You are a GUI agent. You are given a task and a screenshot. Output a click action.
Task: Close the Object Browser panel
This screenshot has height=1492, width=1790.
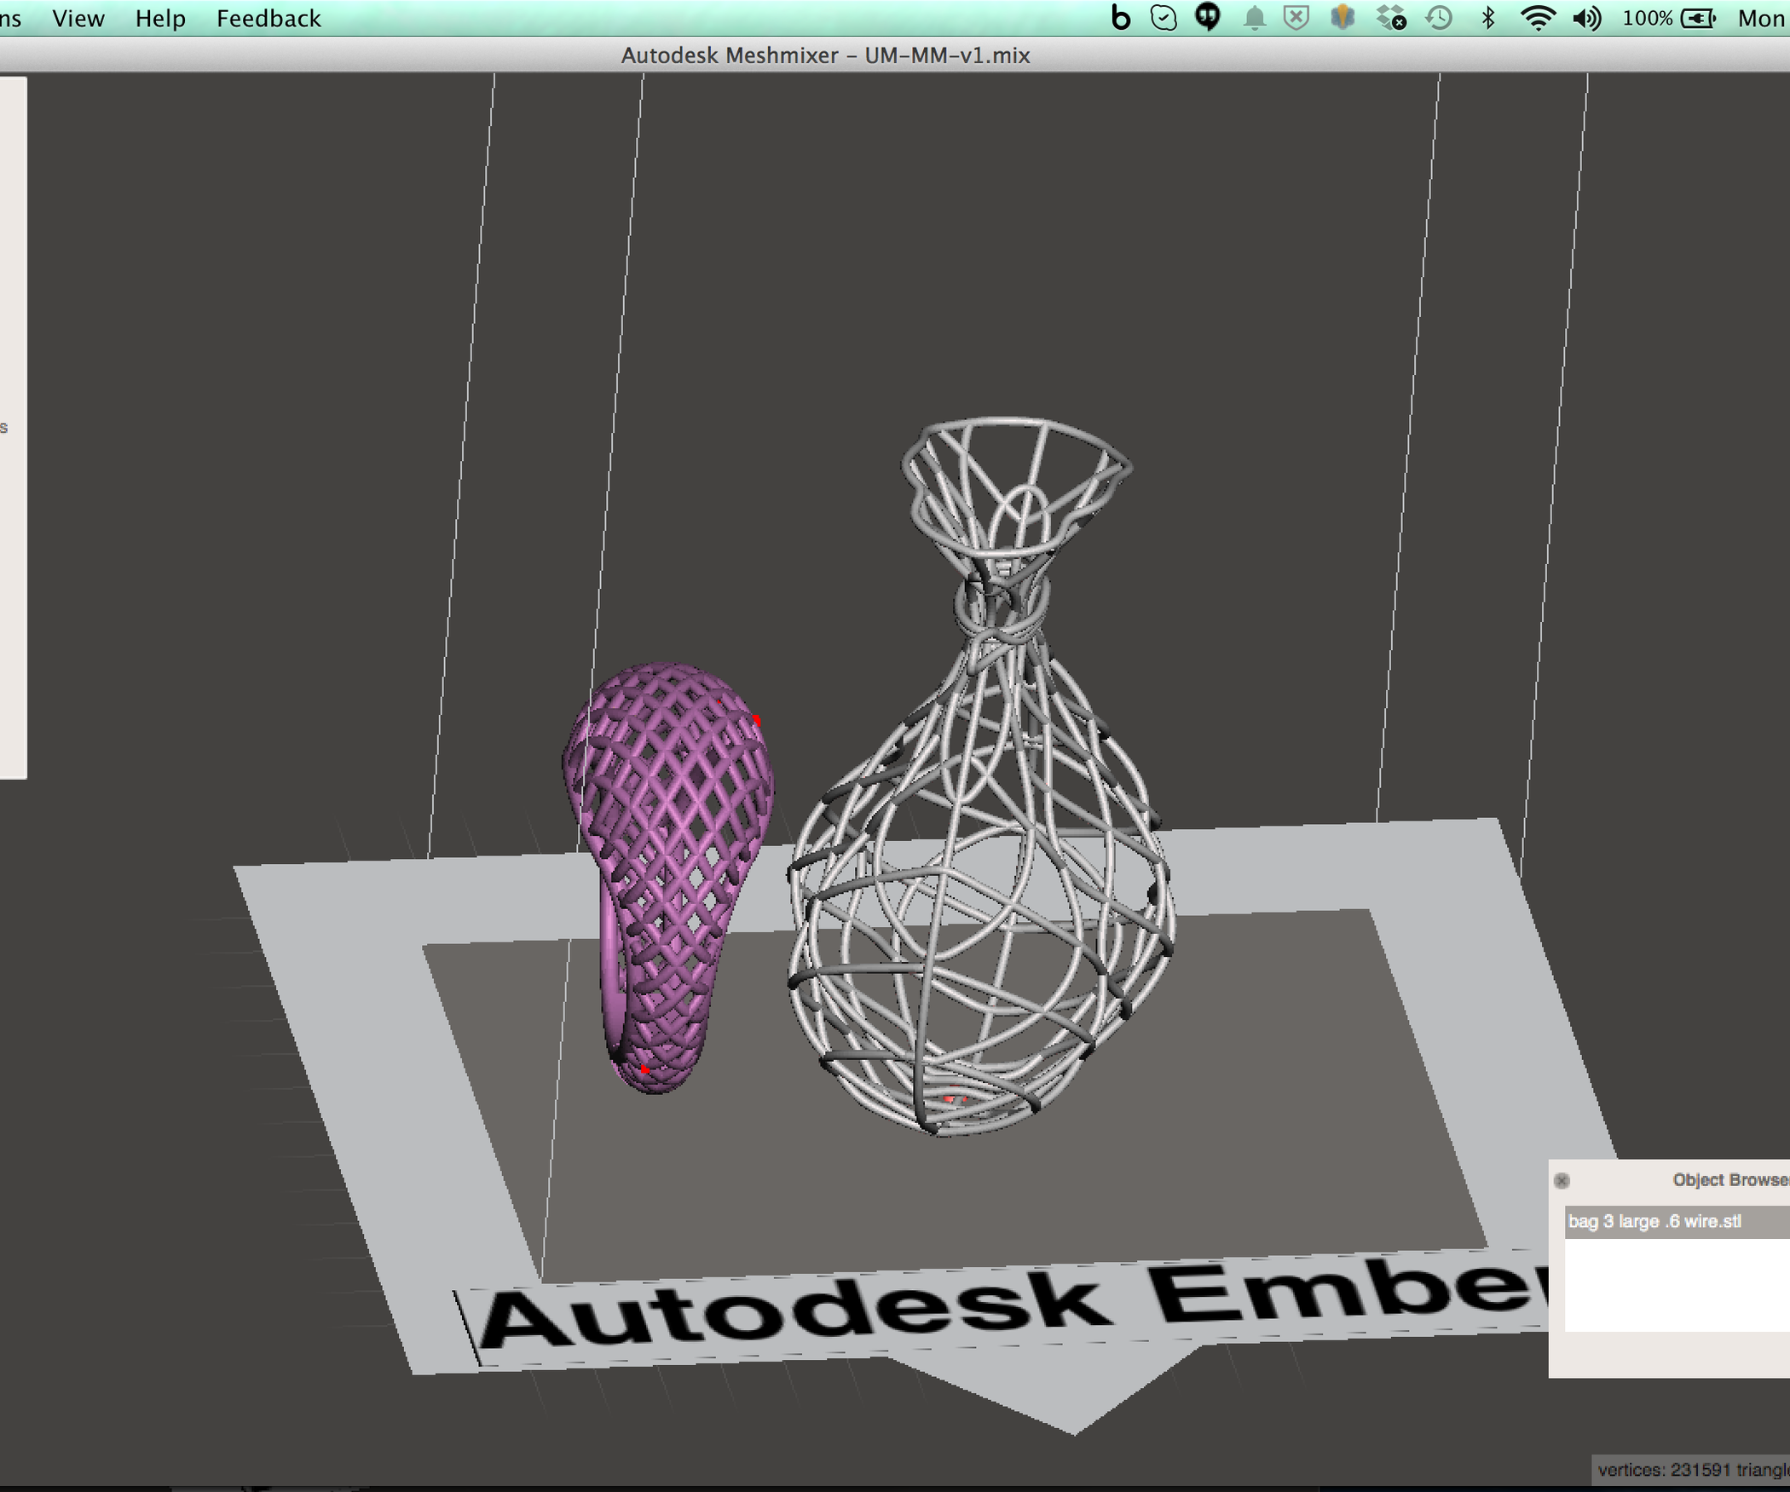coord(1562,1181)
